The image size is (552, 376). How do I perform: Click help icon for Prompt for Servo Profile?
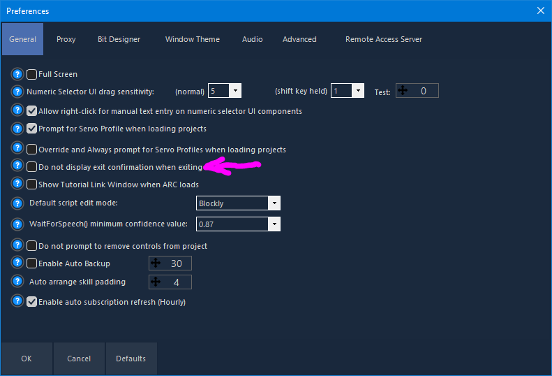tap(18, 129)
